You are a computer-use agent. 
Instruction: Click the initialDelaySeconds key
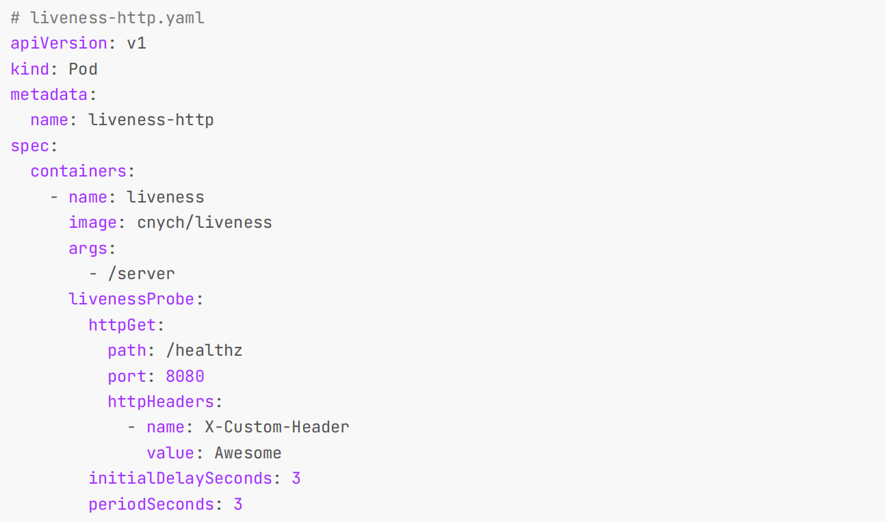180,478
